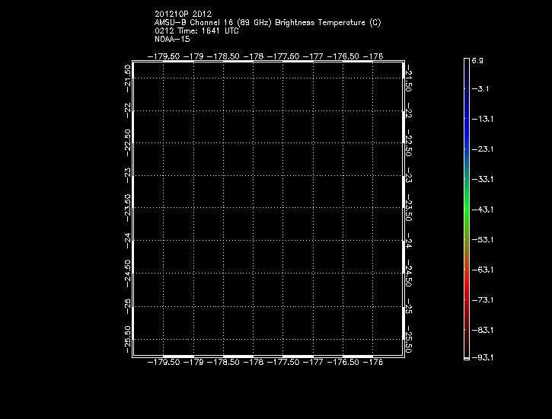Click the -73.1 colorbar tick label
Screen dimensions: 552x419
point(482,300)
